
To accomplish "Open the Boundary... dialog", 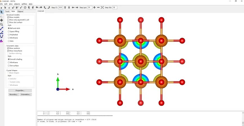I will click(14, 94).
